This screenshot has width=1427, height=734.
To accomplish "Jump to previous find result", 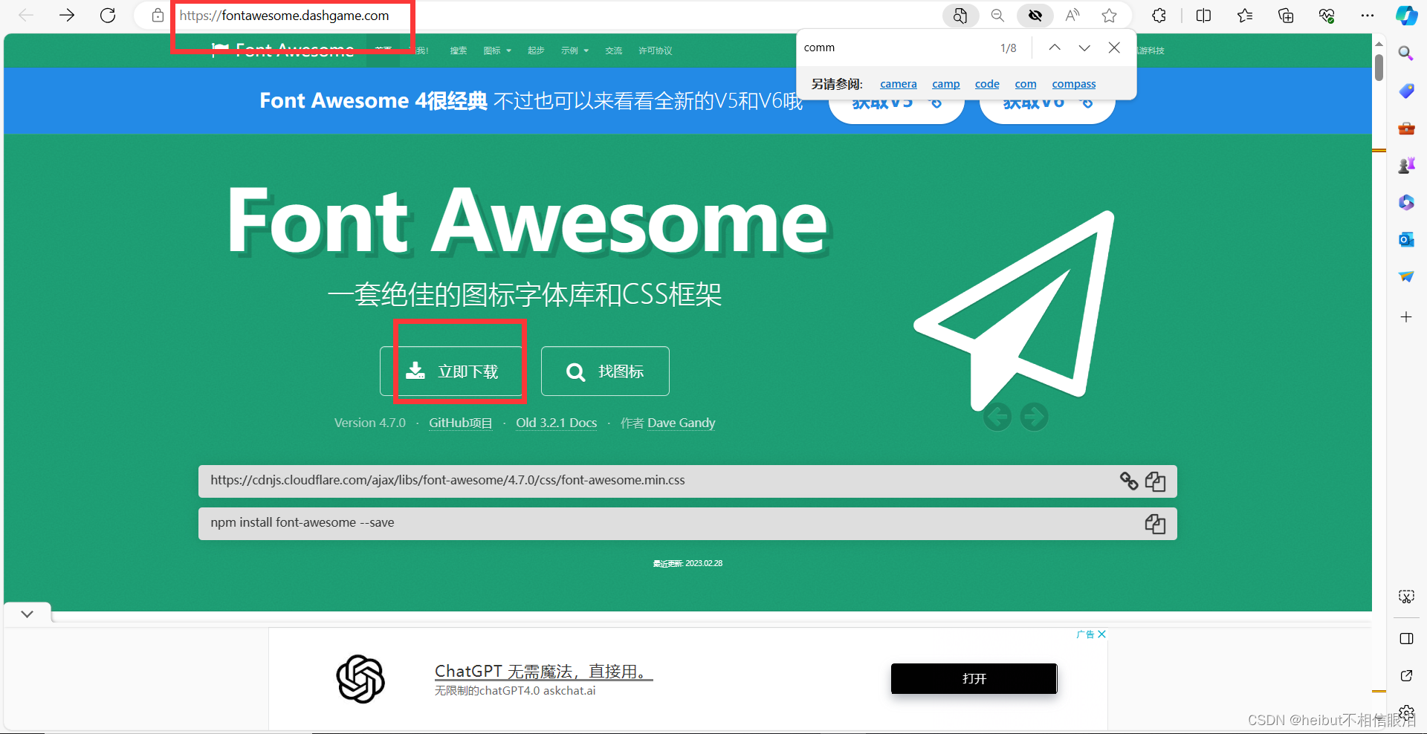I will (1055, 48).
